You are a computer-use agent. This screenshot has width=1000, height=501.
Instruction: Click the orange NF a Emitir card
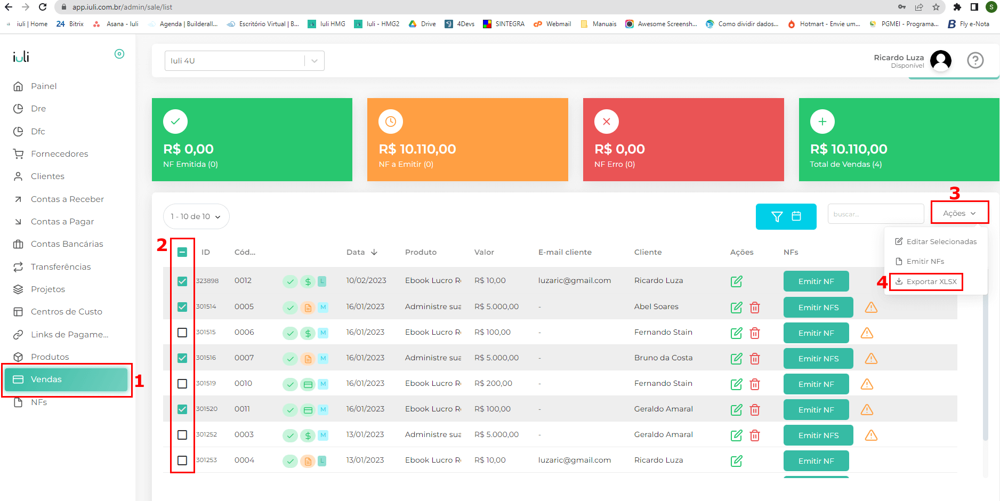[x=467, y=140]
